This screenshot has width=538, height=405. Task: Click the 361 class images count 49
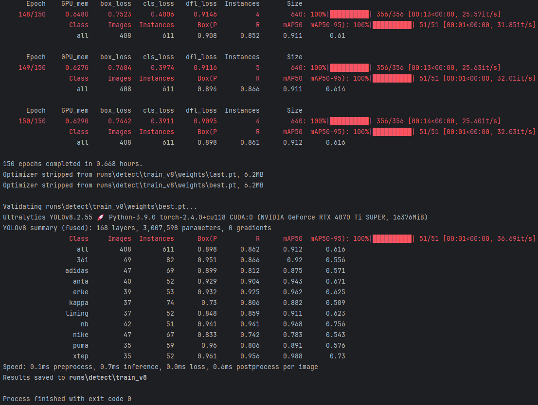(127, 260)
